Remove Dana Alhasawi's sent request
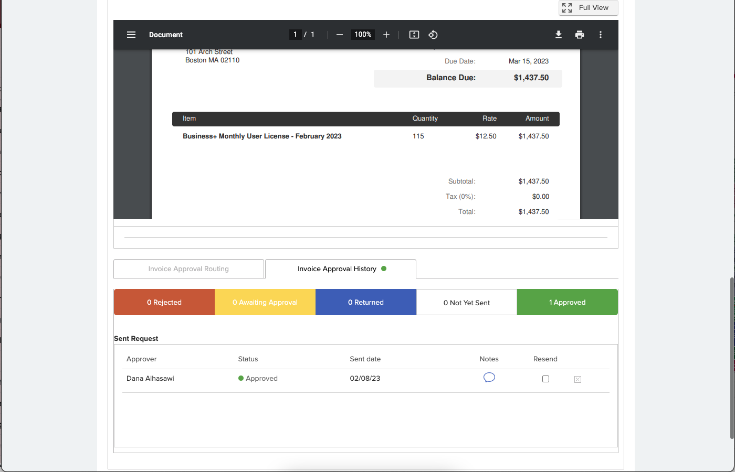735x472 pixels. tap(577, 379)
